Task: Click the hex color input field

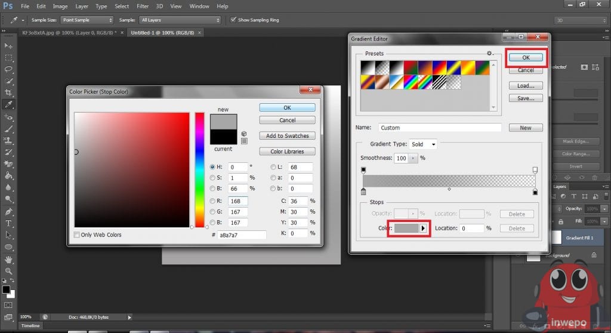Action: pos(242,235)
